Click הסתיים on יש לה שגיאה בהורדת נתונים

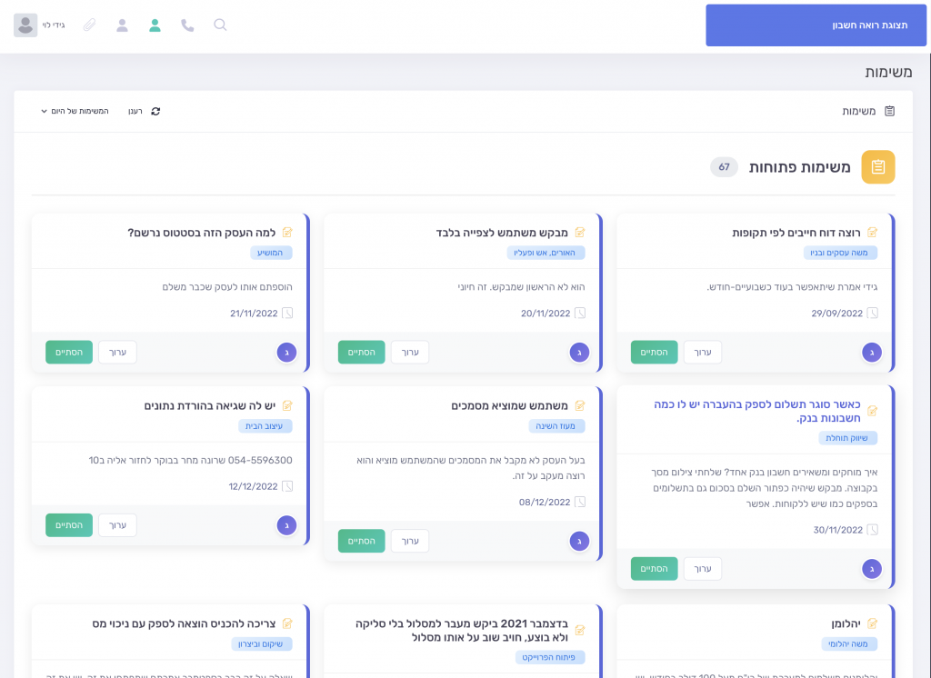pos(69,525)
